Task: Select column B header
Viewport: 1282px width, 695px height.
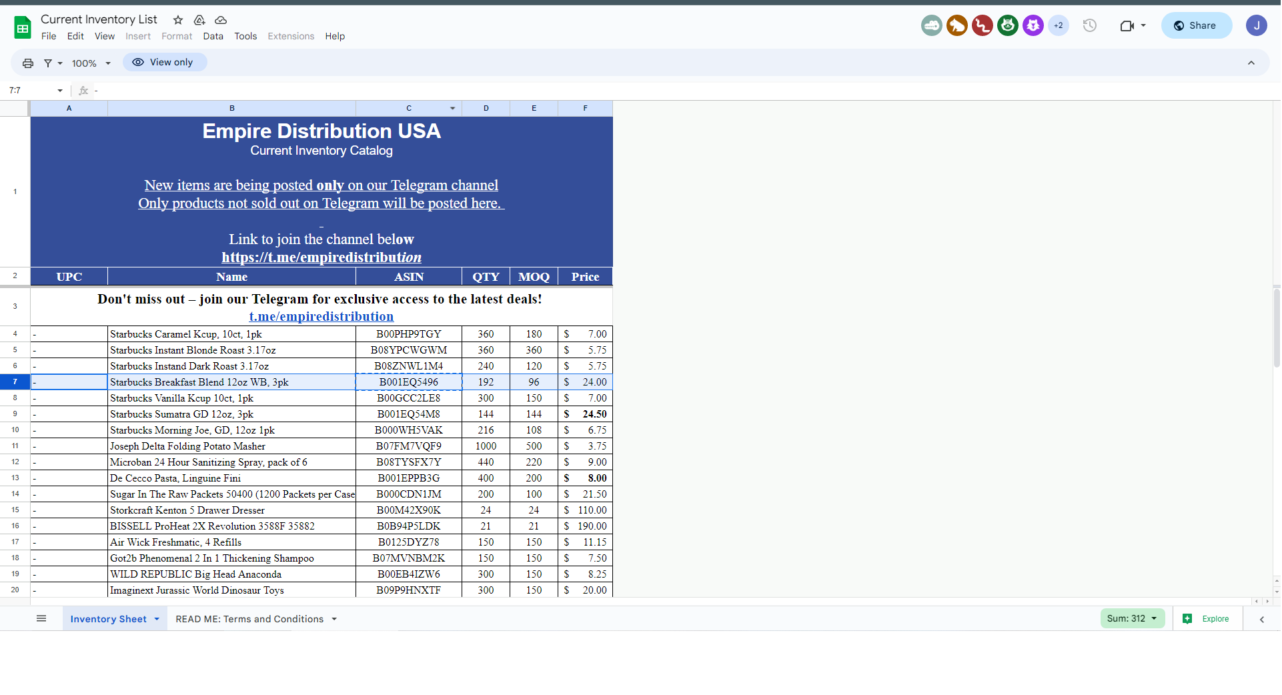Action: pyautogui.click(x=231, y=108)
